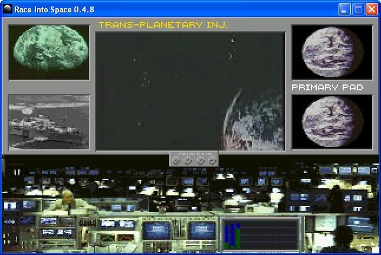
Task: Click the first mission clock dial
Action: point(175,161)
